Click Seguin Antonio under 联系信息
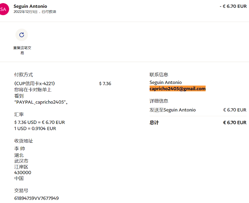The width and height of the screenshot is (249, 203). [166, 82]
